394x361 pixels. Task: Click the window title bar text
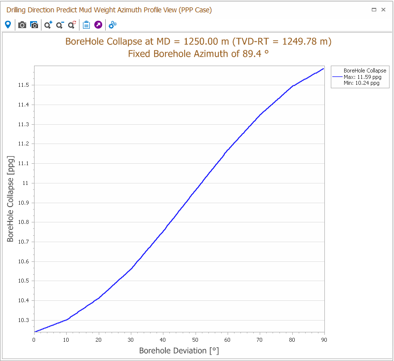109,10
